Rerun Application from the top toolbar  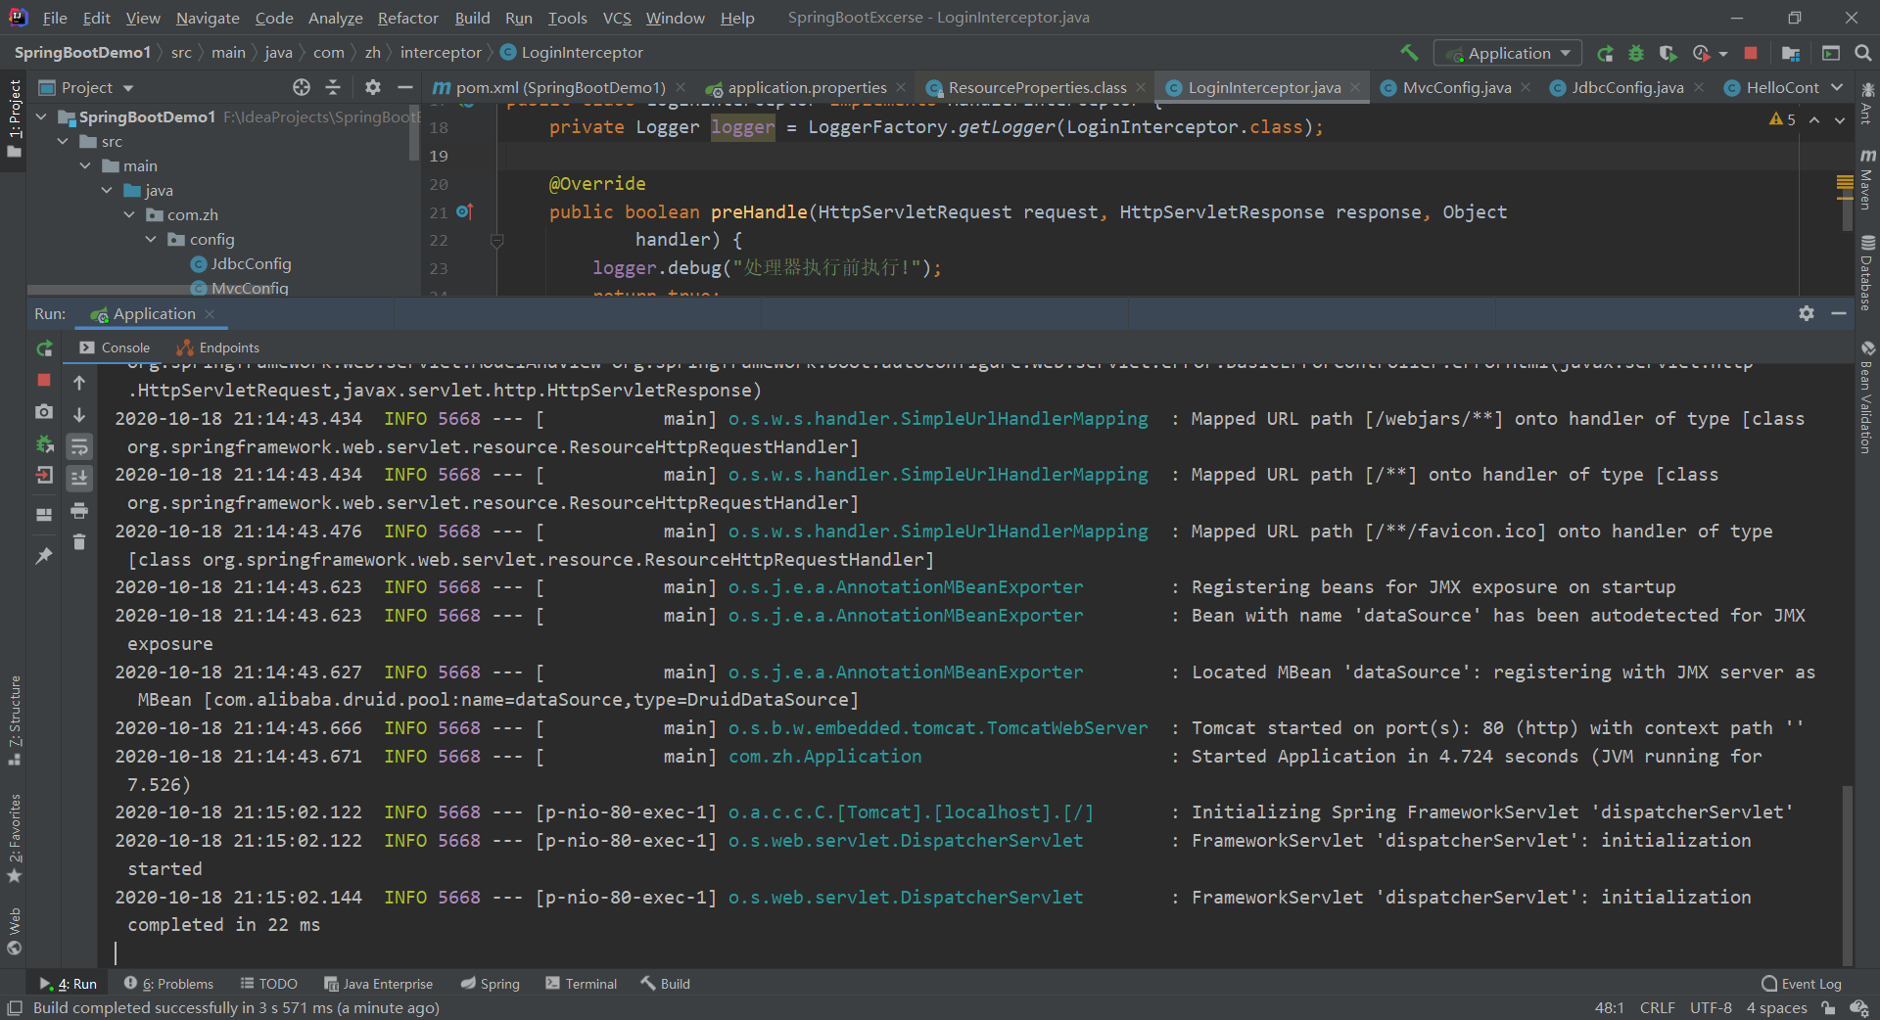pos(1605,53)
